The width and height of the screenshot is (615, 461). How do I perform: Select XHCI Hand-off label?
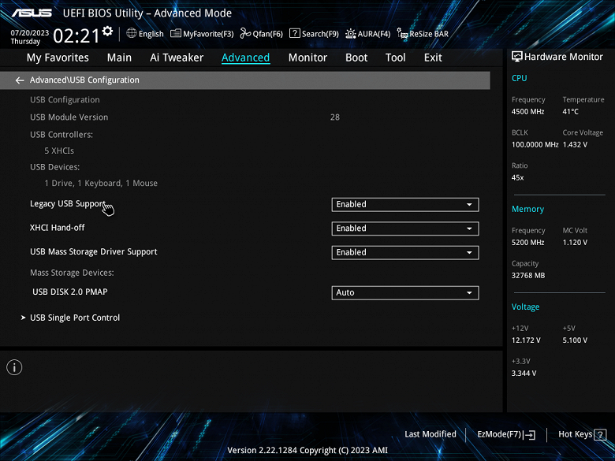58,228
